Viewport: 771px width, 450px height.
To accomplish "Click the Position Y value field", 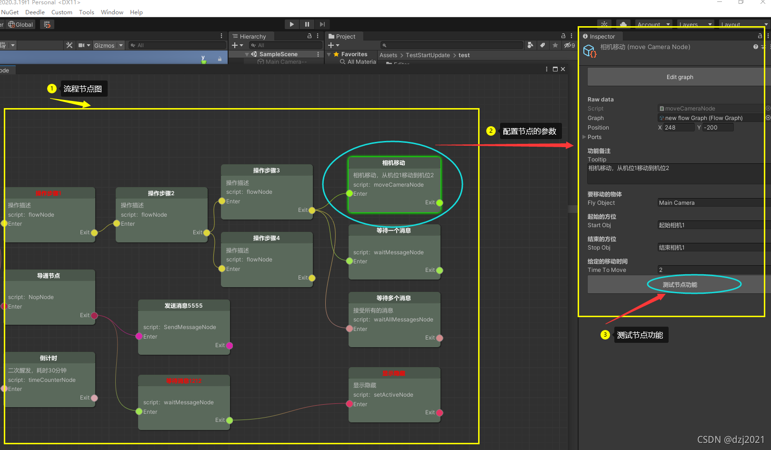I will point(718,128).
